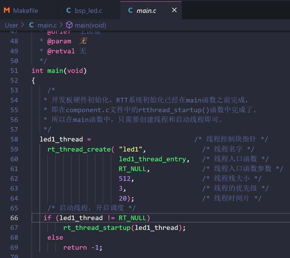Open the bsp_led.c tab
Viewport: 290px width, 258px height.
coord(88,11)
